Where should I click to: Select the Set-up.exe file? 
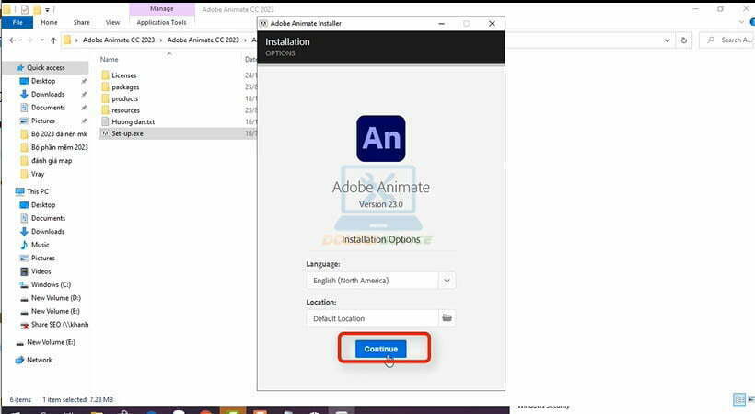(127, 133)
